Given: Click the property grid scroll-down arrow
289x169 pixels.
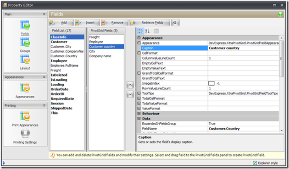Looking at the screenshot, I should point(282,131).
